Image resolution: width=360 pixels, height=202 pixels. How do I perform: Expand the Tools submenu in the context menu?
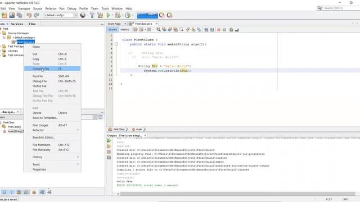pyautogui.click(x=78, y=164)
